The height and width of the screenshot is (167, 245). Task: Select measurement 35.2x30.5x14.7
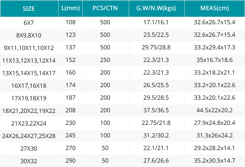point(214,161)
